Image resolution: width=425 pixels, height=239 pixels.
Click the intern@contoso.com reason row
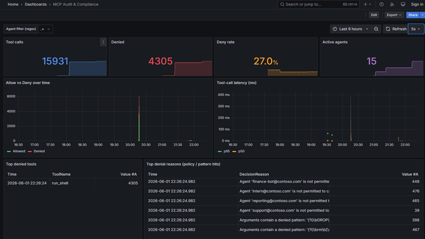click(284, 191)
